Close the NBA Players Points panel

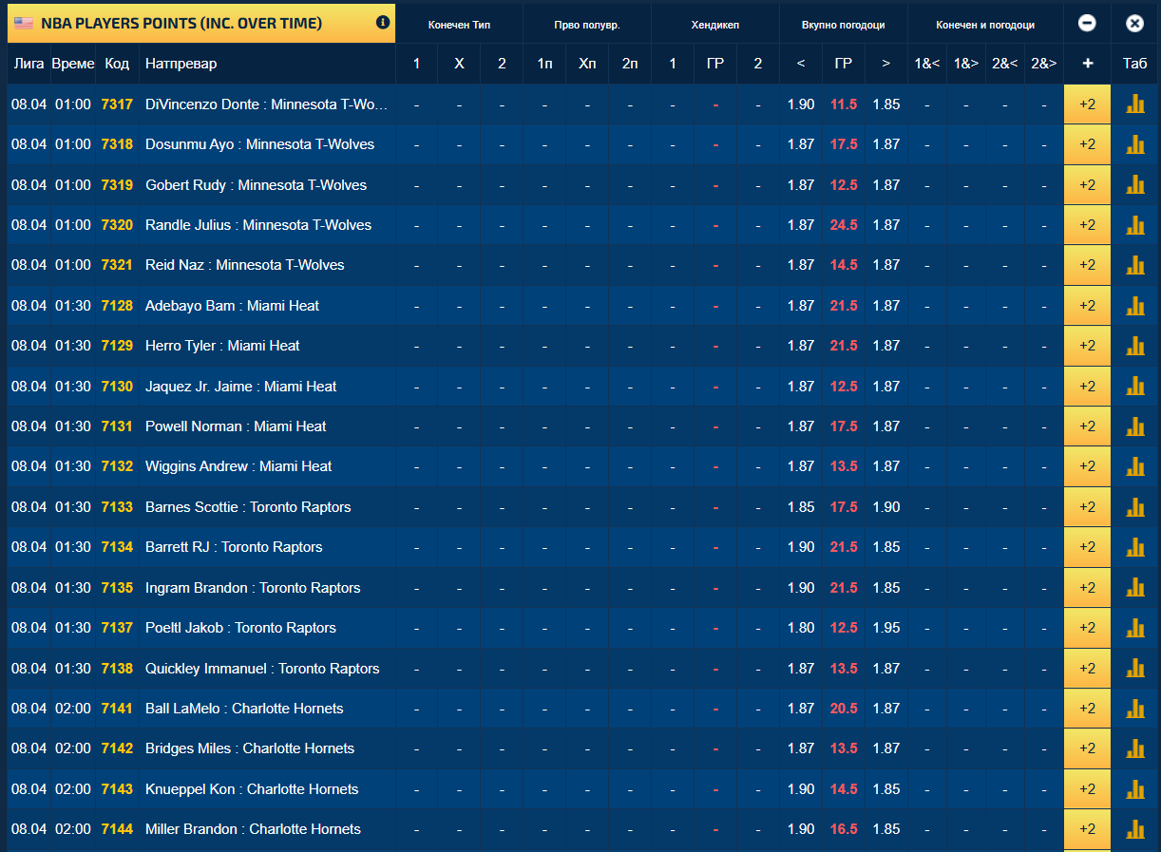coord(1134,24)
